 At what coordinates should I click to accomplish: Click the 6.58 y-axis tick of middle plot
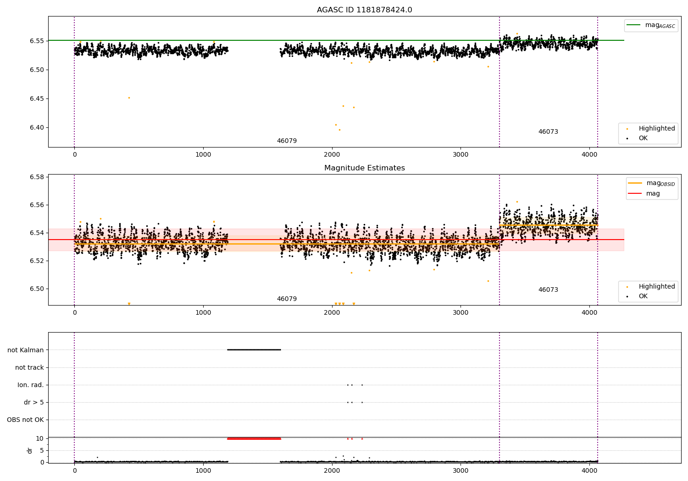(x=37, y=177)
